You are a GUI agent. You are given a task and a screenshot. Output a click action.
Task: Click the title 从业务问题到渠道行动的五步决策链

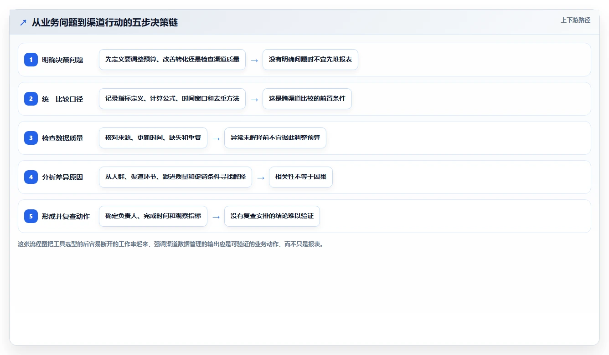pyautogui.click(x=105, y=22)
